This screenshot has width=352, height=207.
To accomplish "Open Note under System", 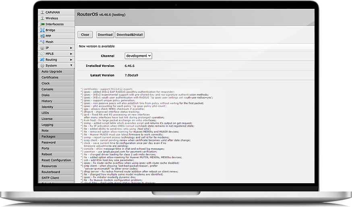I will click(x=56, y=130).
